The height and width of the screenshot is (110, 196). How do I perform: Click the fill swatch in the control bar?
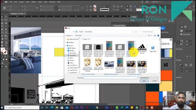pos(95,6)
